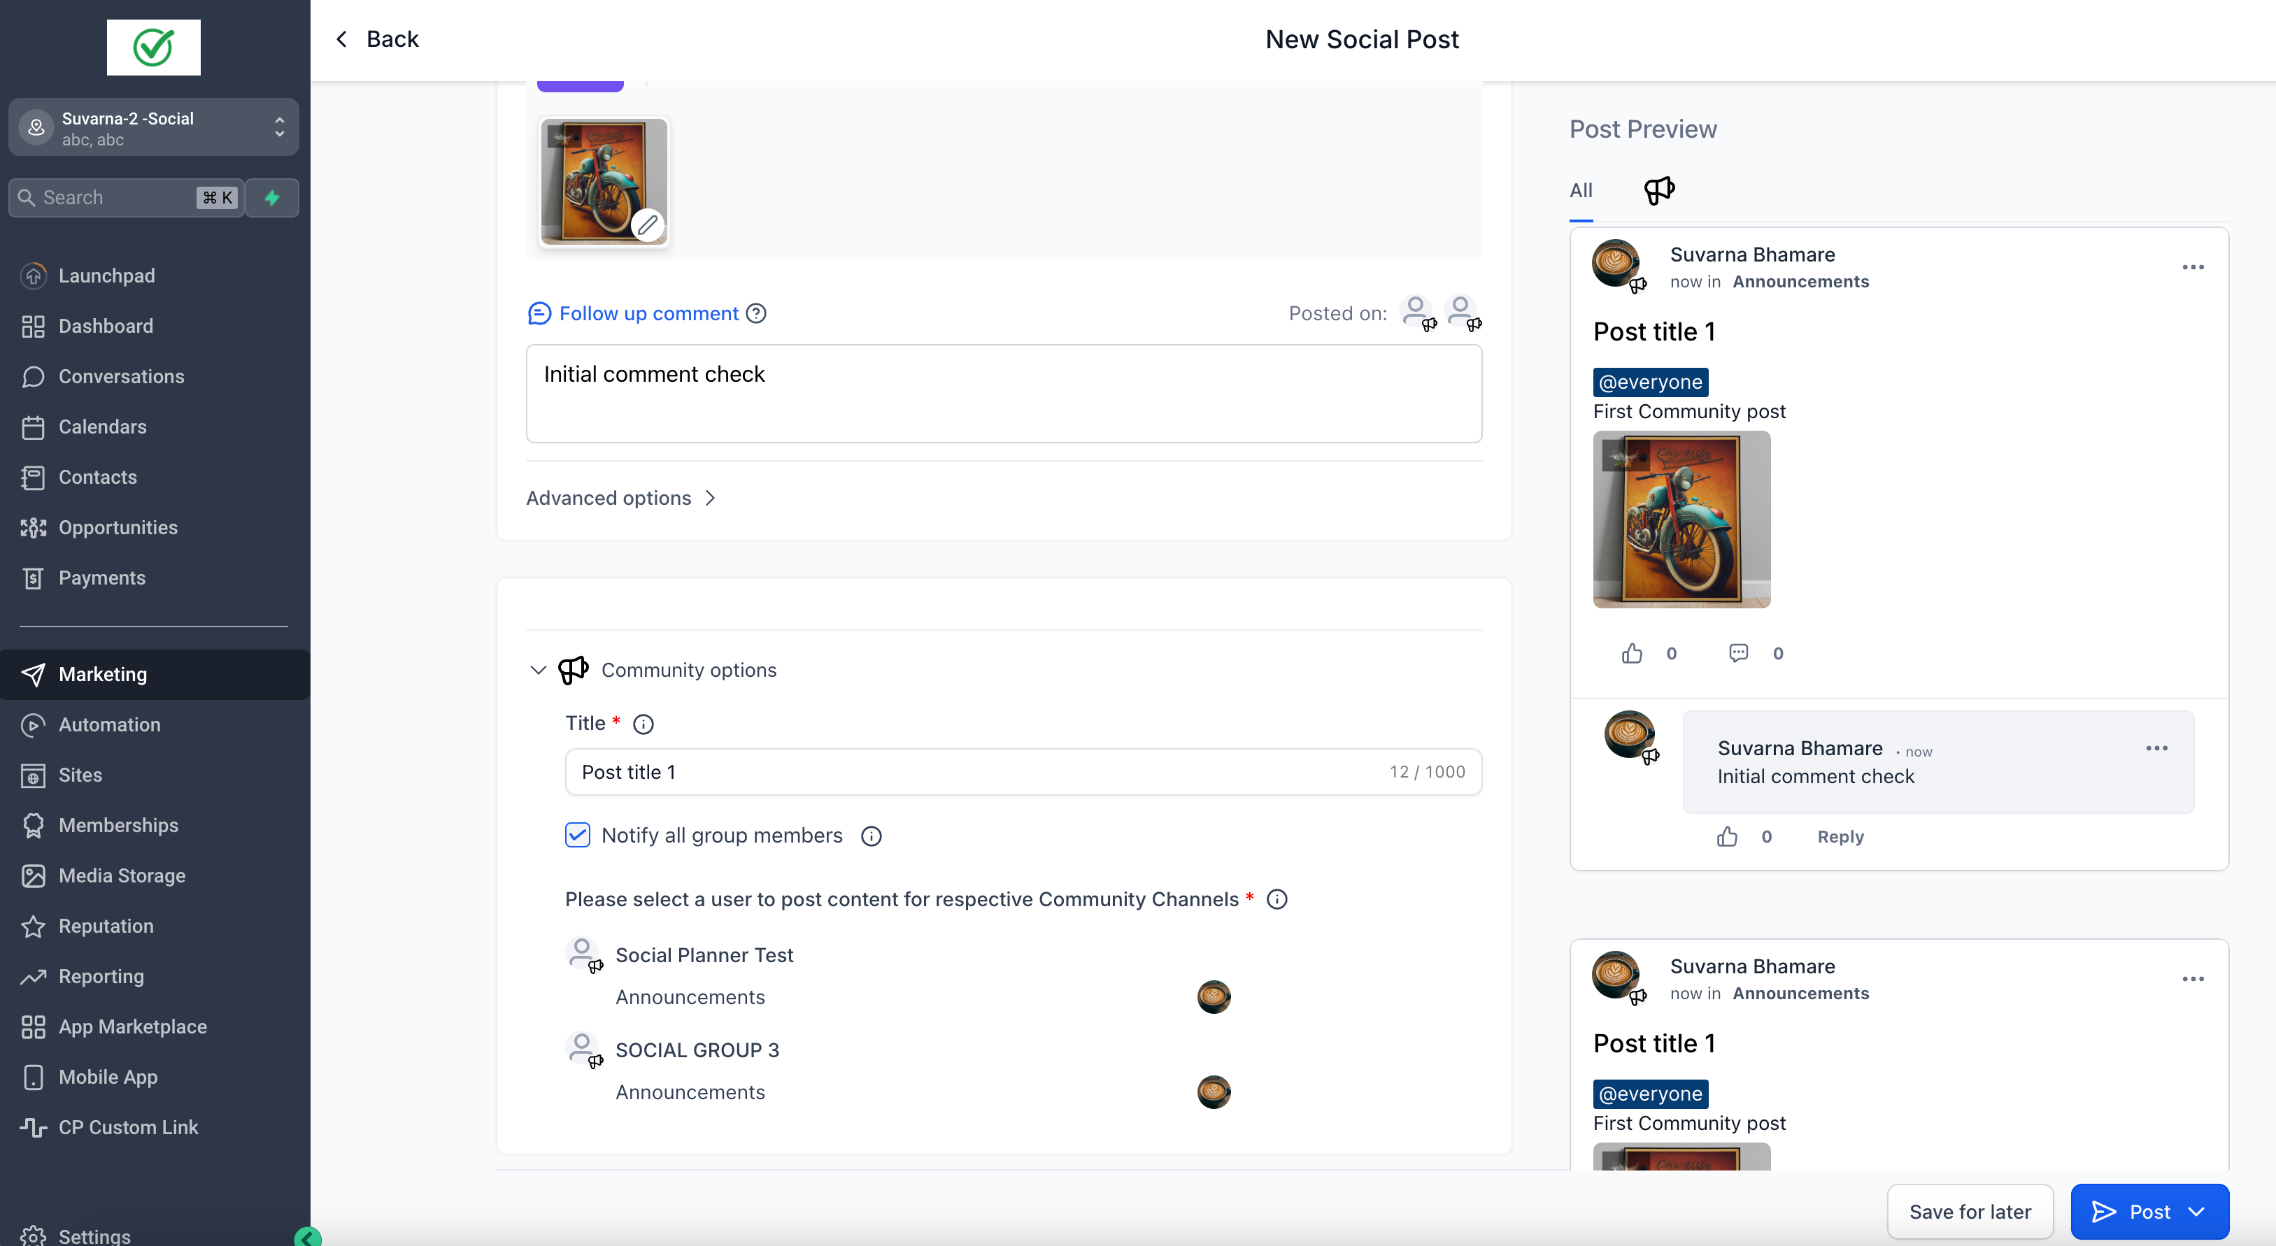Click the Follow up comment help icon
The width and height of the screenshot is (2276, 1246).
[x=755, y=313]
